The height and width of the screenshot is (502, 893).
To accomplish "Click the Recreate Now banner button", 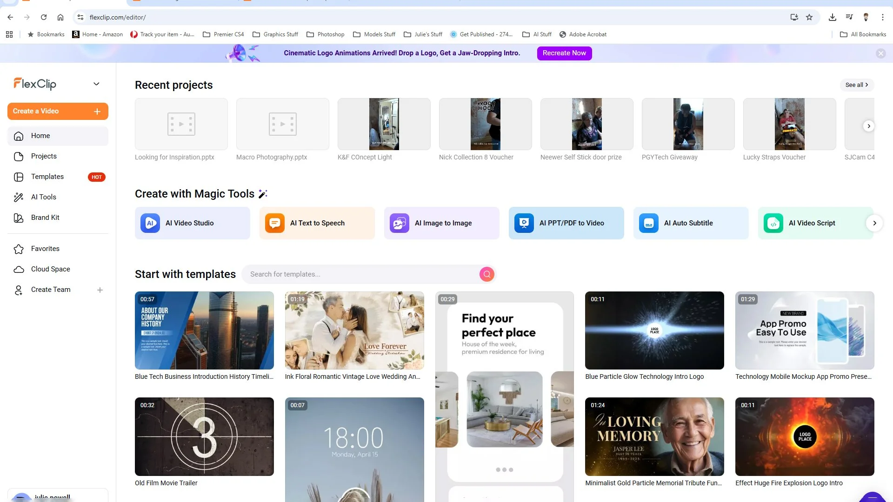I will point(564,53).
